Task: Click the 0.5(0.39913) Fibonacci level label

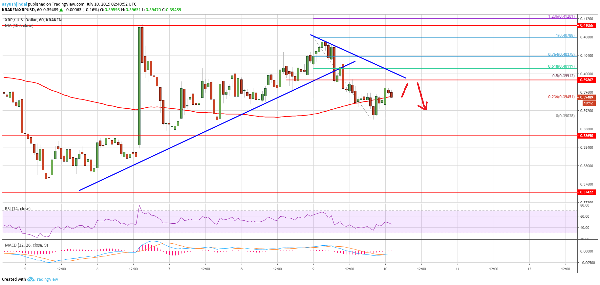Action: tap(563, 76)
